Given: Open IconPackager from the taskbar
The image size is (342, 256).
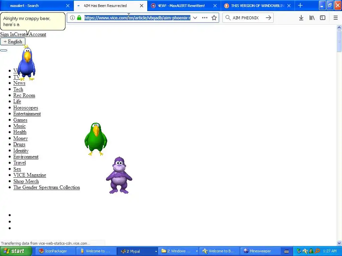Looking at the screenshot, I should [x=55, y=251].
